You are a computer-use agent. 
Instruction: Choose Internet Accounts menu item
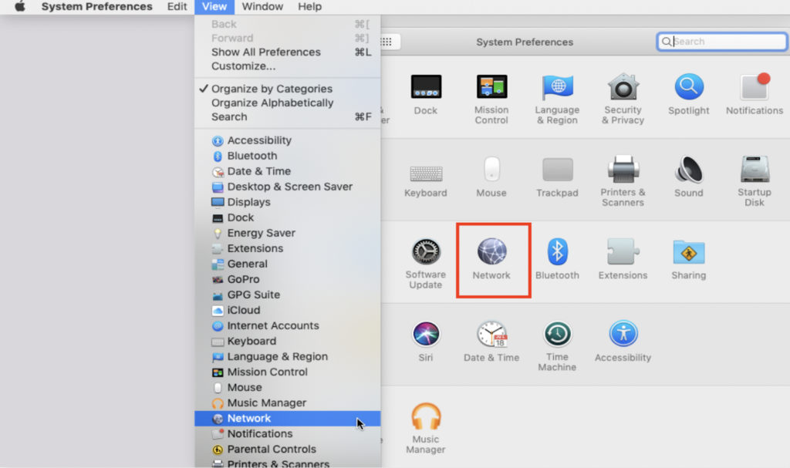(x=288, y=326)
